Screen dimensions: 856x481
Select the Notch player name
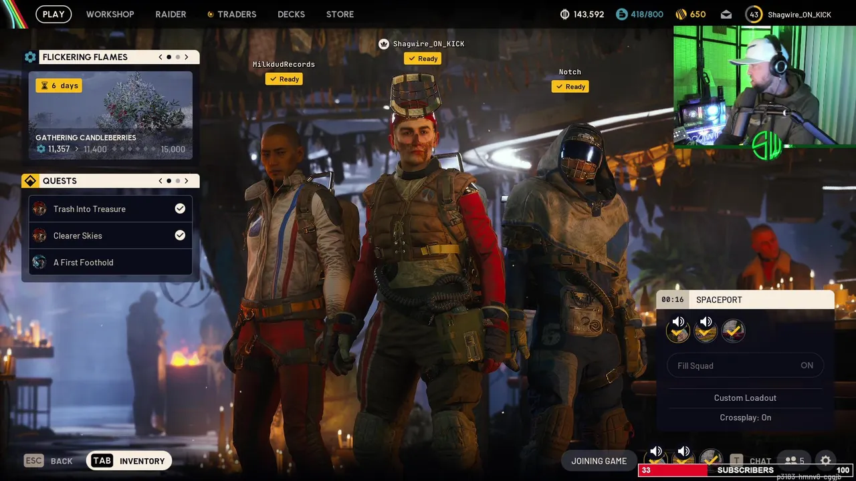(x=570, y=71)
